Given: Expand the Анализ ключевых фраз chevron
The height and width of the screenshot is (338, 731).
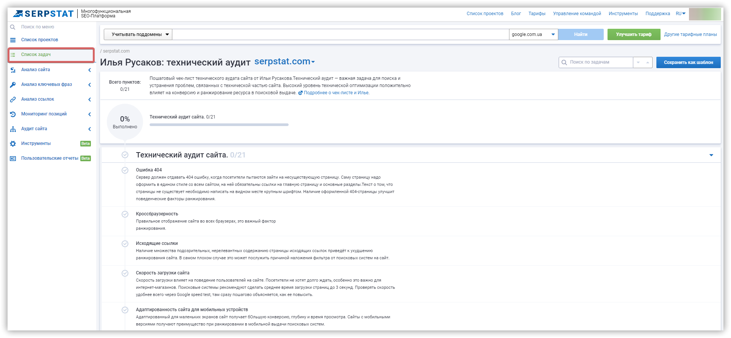Looking at the screenshot, I should [x=90, y=85].
